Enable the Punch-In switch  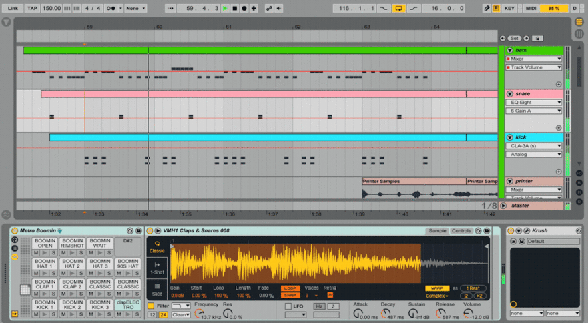[x=384, y=8]
